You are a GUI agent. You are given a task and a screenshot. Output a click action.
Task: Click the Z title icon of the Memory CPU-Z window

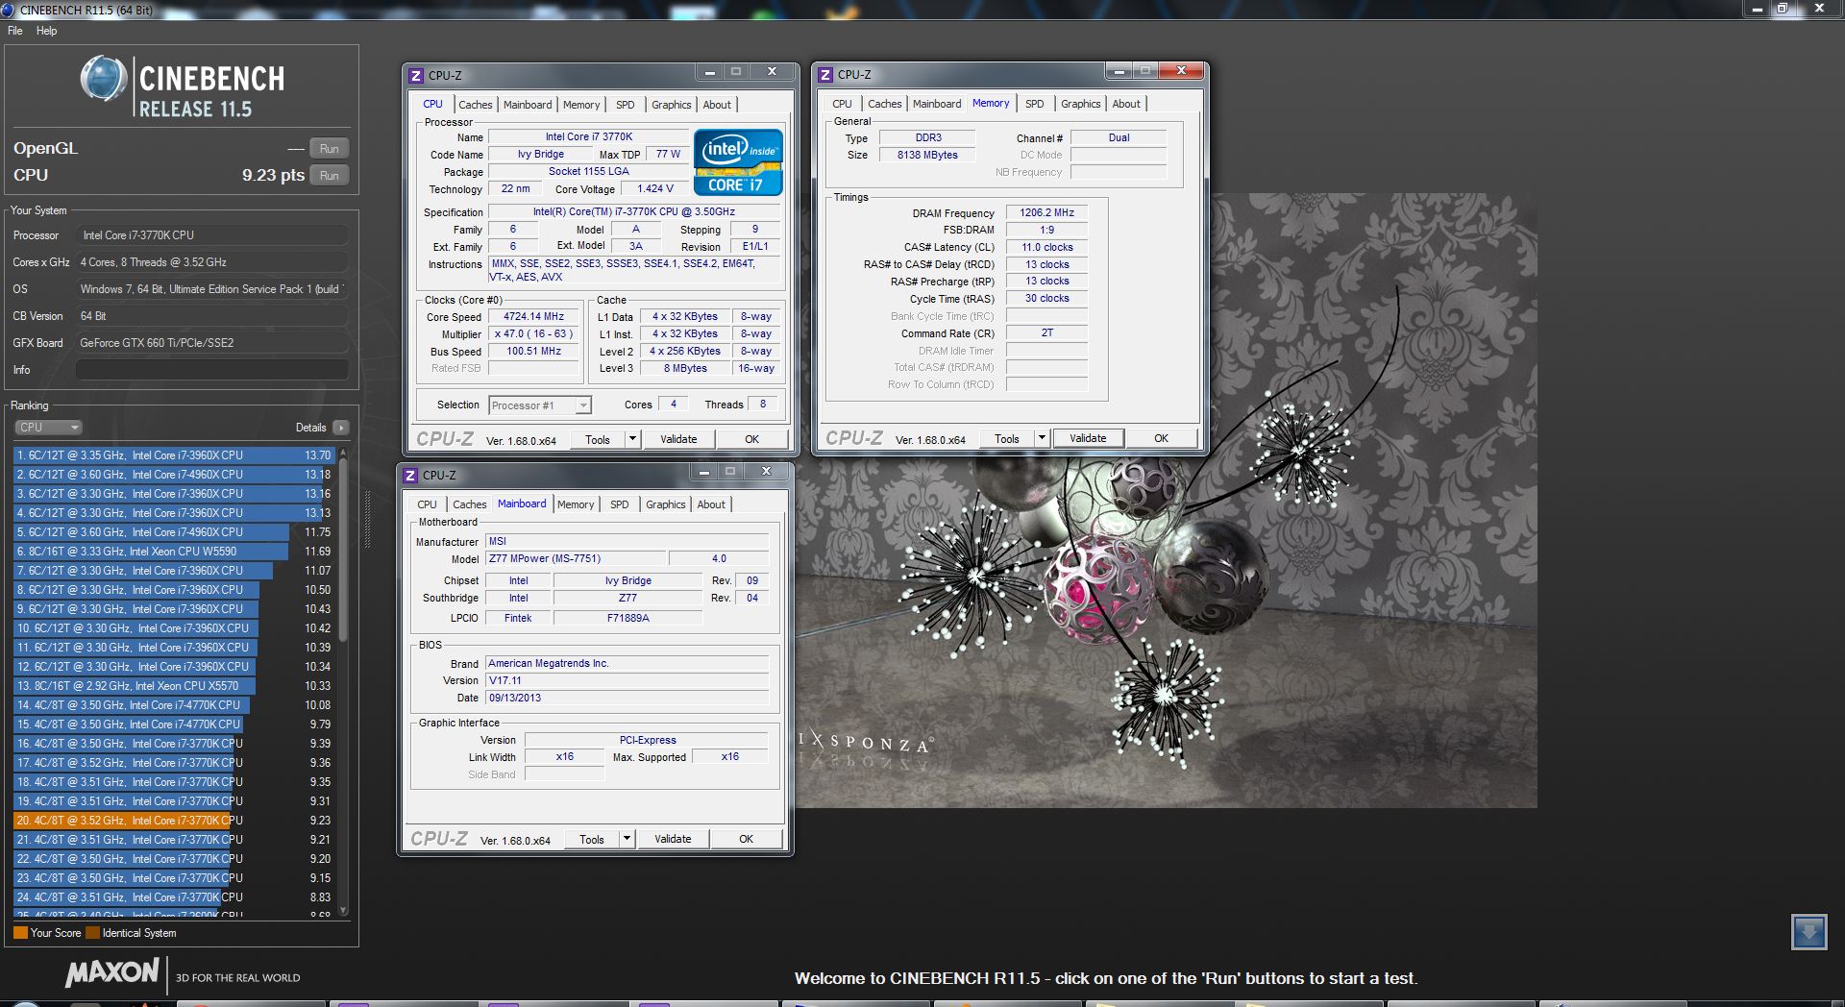coord(824,74)
